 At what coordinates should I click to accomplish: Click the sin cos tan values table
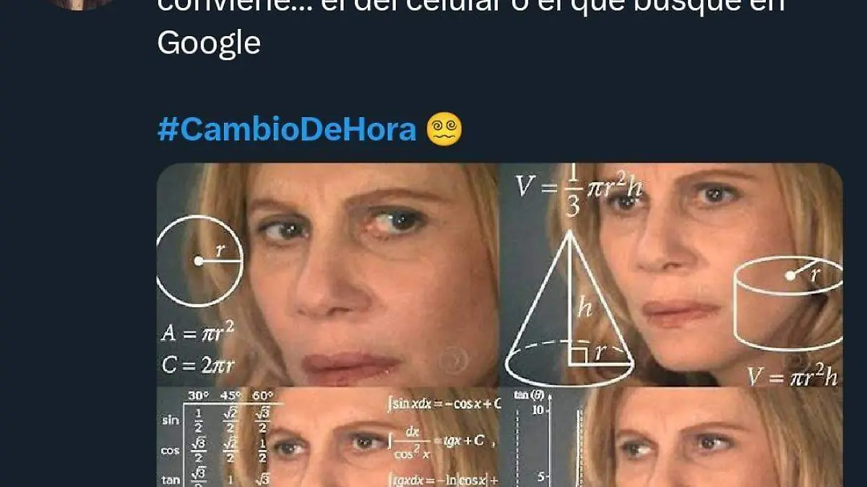(217, 439)
